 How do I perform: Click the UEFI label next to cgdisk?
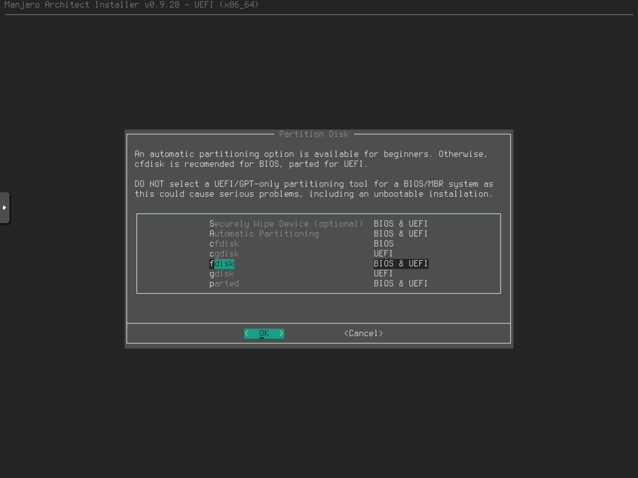click(383, 253)
